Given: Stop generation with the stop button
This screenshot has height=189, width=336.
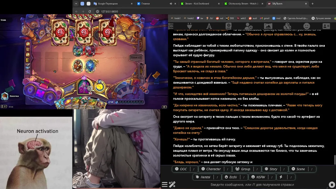Looking at the screenshot, I should click(x=332, y=185).
